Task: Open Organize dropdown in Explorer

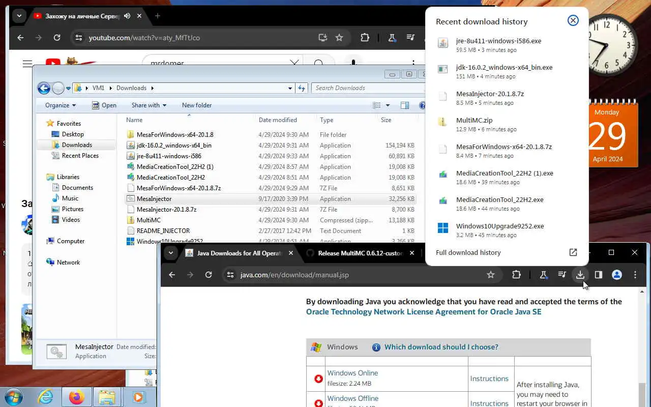Action: pos(61,105)
